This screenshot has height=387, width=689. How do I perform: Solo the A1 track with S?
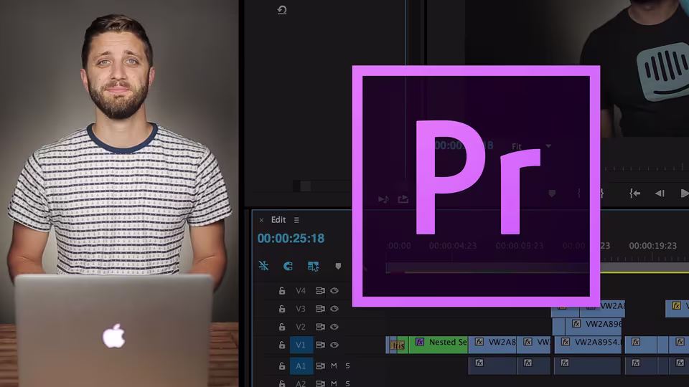[x=347, y=365]
